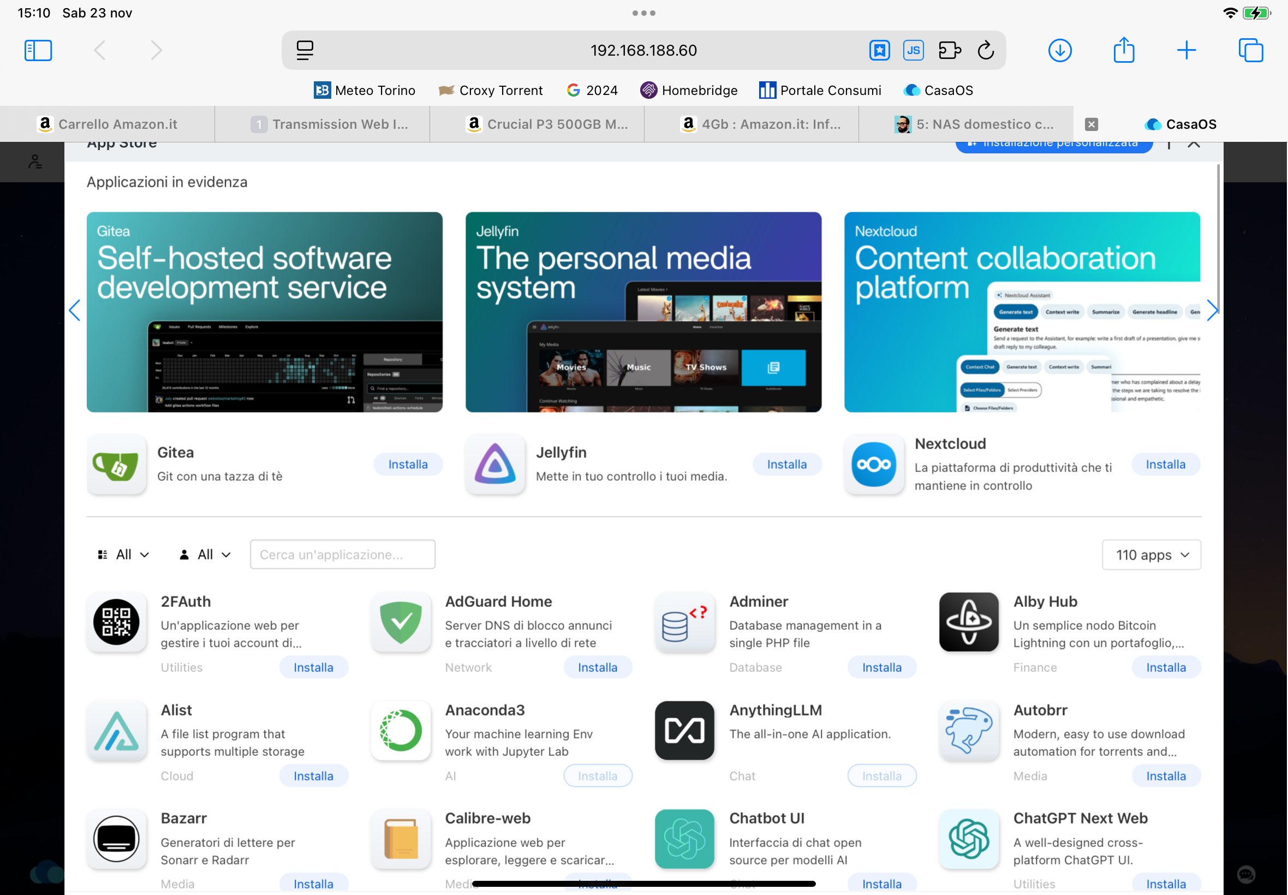This screenshot has height=895, width=1288.
Task: Switch to Transmission Web tab
Action: (330, 124)
